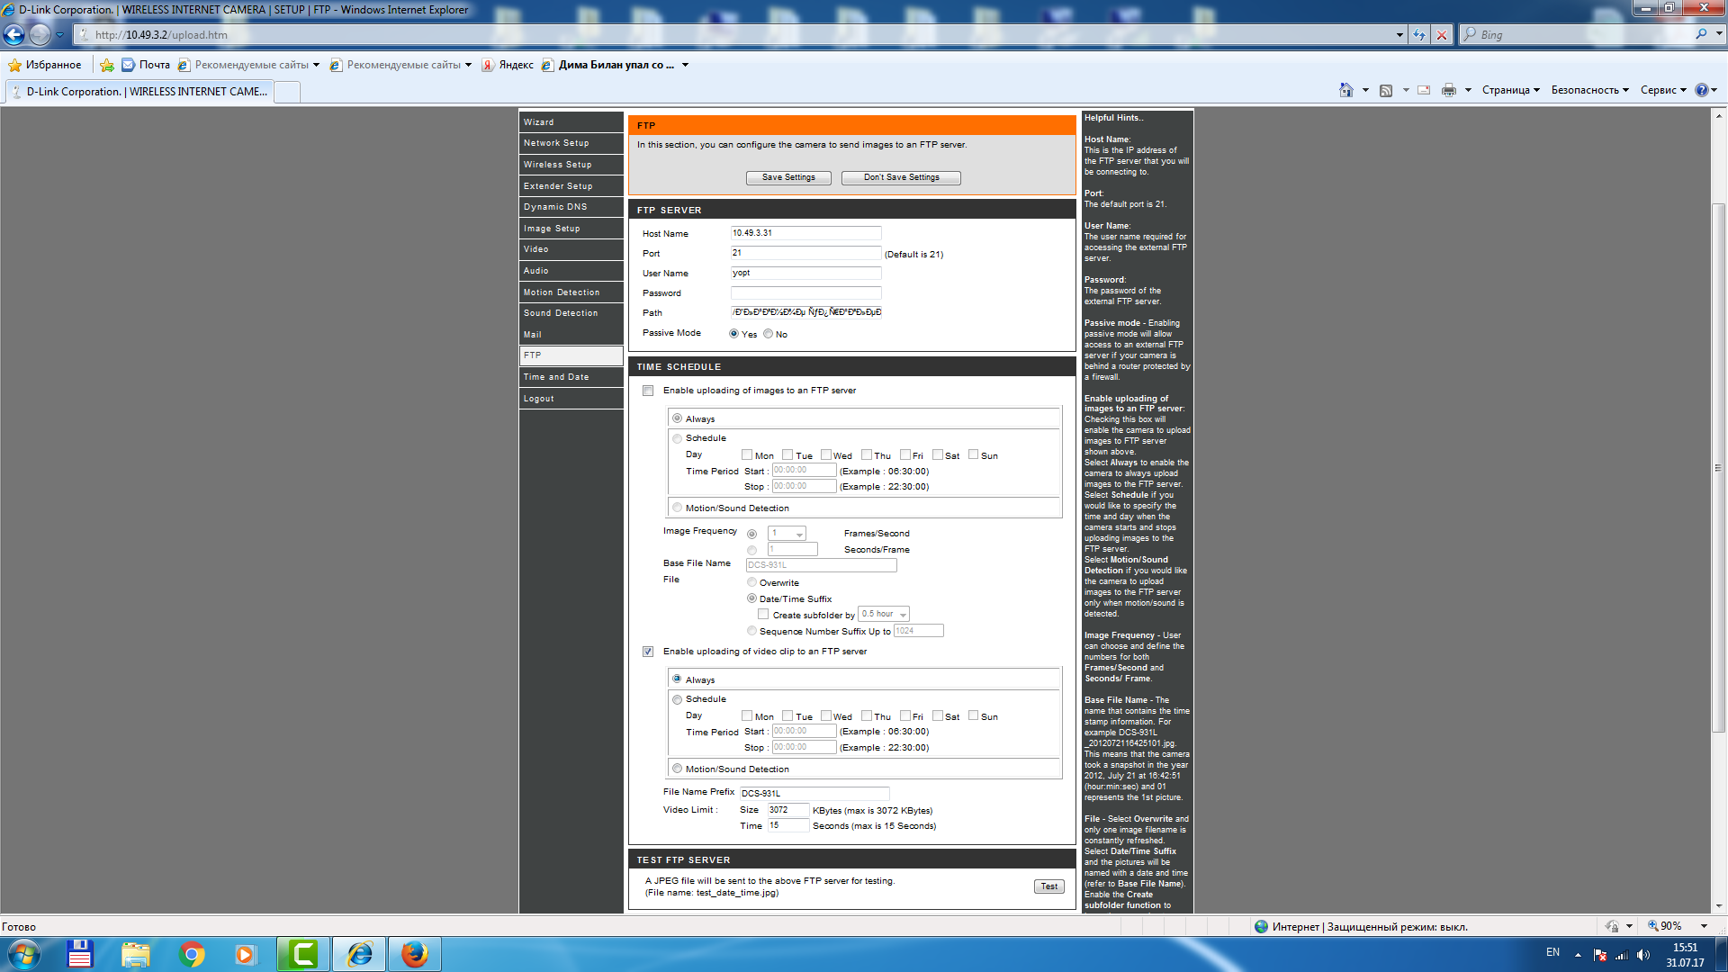
Task: Open Chrome from the taskbar
Action: click(192, 954)
